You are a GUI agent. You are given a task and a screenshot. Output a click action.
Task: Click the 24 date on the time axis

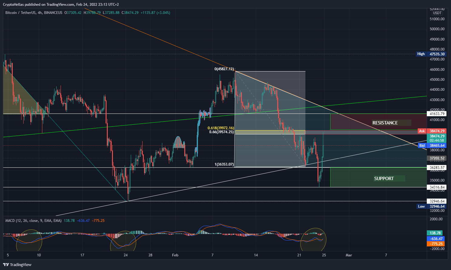coord(126,255)
